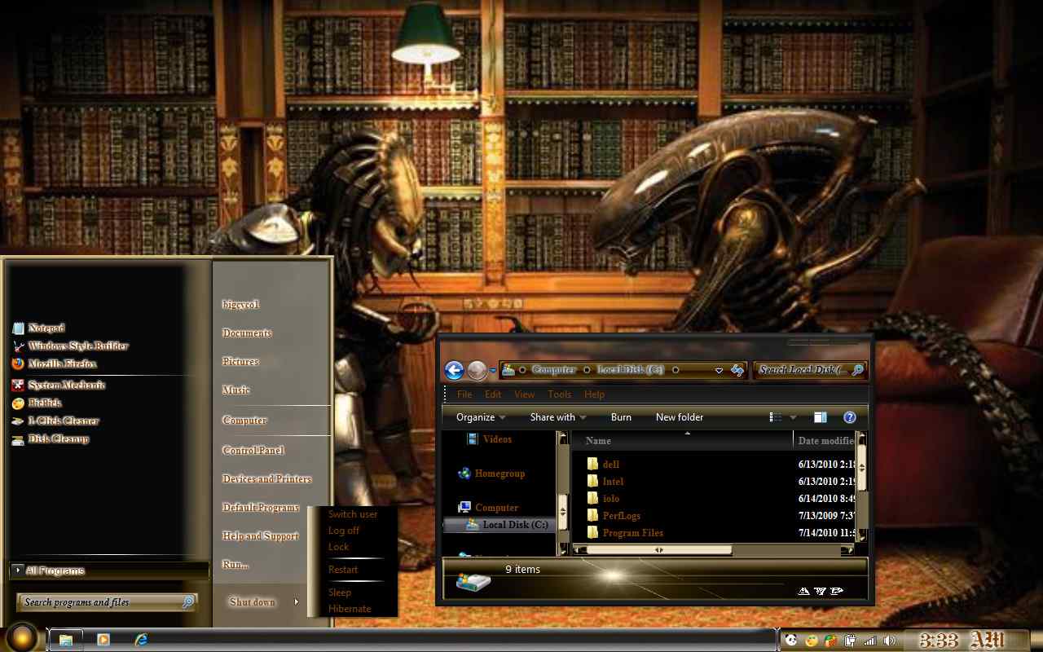Click the Shut down button
The width and height of the screenshot is (1043, 652).
click(x=253, y=602)
